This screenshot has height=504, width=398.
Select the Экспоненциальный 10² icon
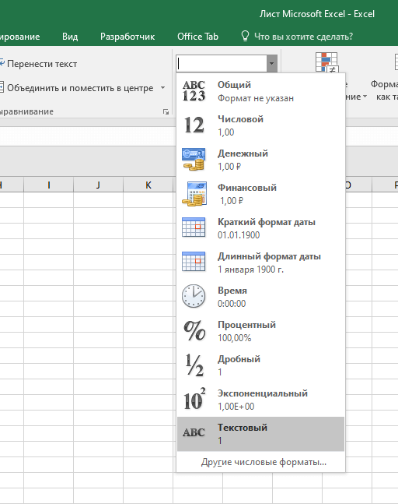(x=194, y=399)
